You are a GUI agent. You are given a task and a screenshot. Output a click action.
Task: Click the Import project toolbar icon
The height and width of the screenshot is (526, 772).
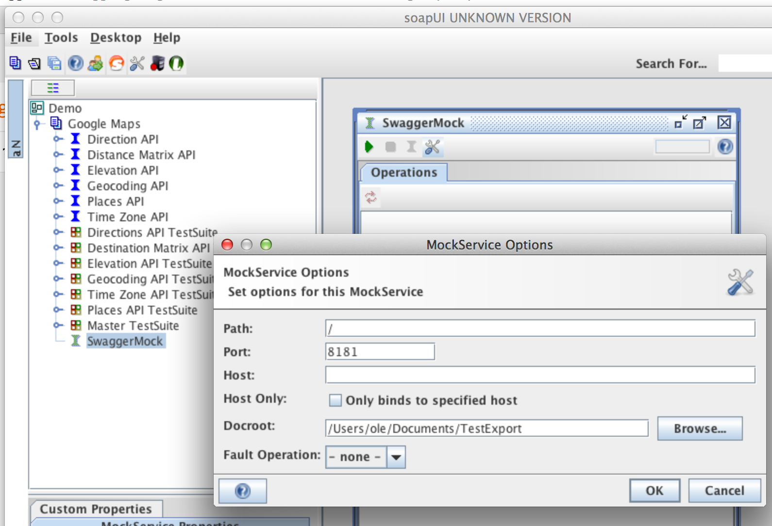pos(34,63)
